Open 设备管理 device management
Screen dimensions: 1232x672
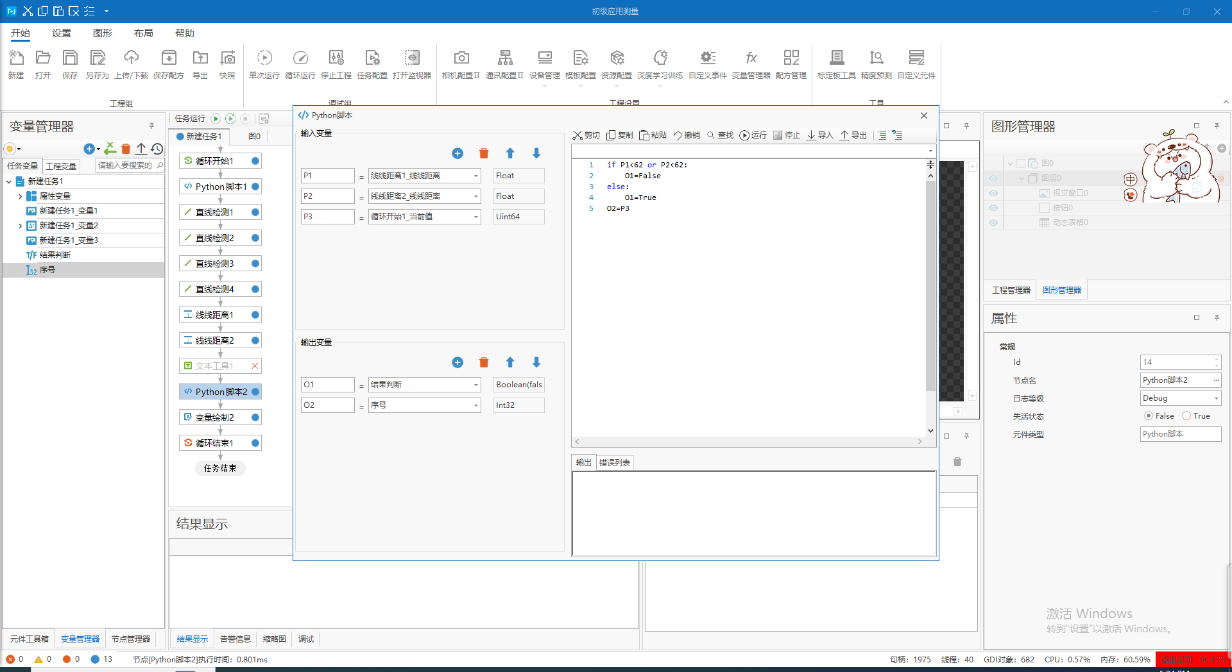(x=545, y=64)
